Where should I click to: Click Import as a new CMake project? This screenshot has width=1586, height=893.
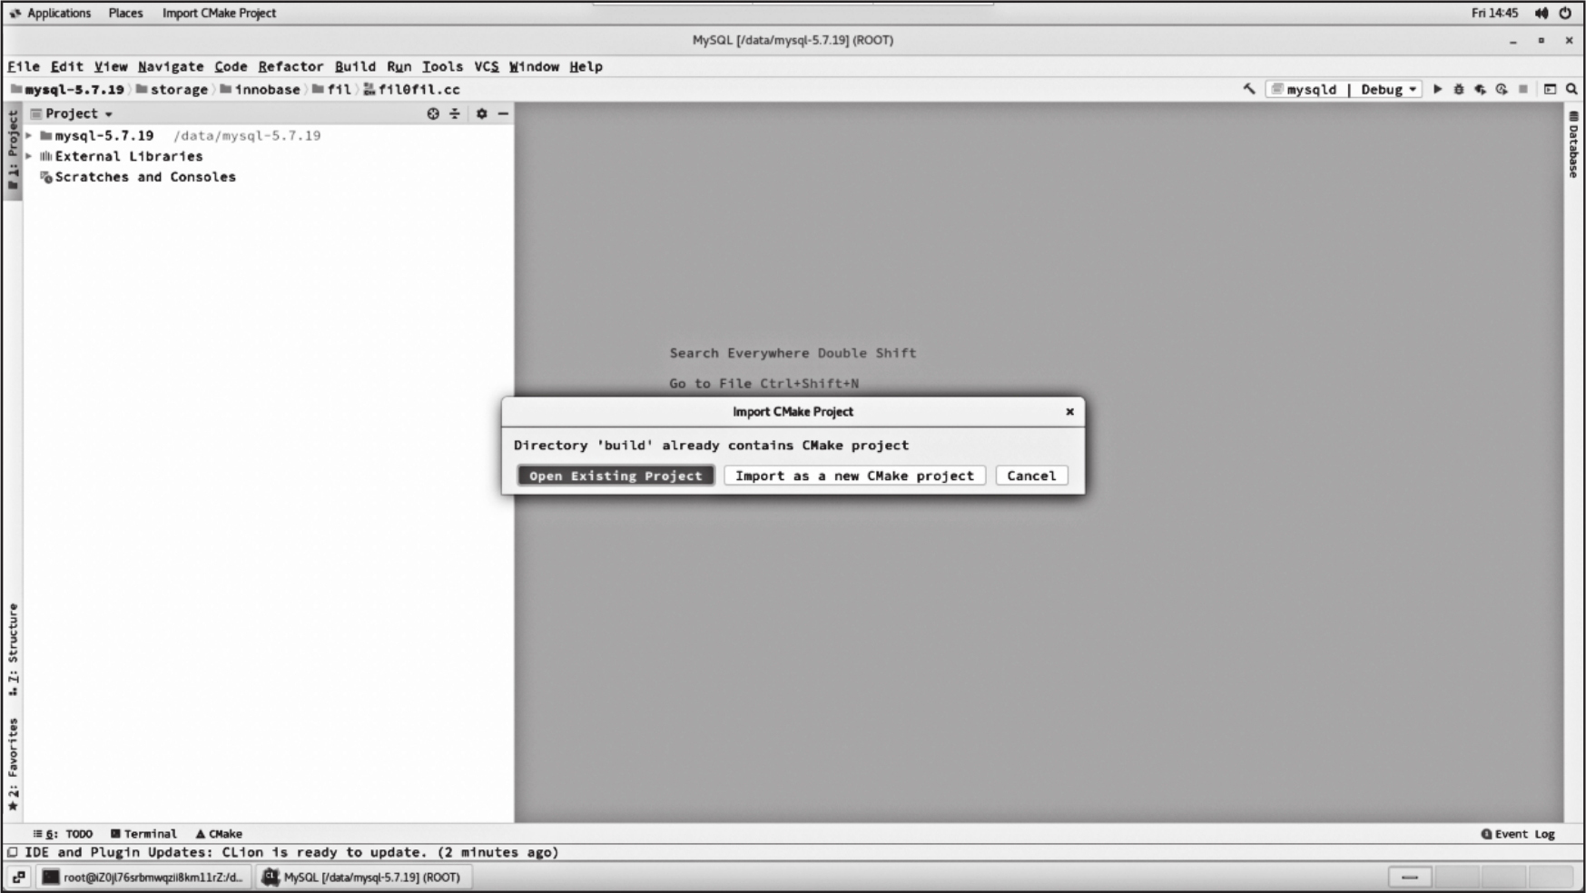tap(854, 476)
